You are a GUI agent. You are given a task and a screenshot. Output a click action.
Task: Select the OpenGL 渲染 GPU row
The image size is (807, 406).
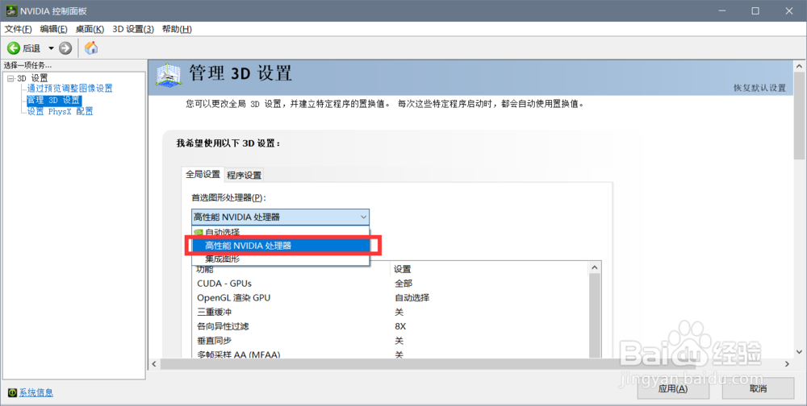click(390, 298)
